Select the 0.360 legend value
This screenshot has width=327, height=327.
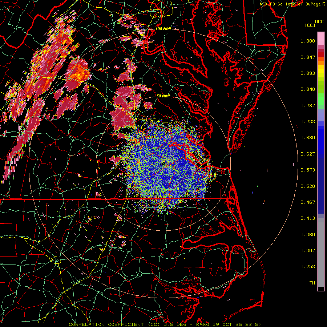pyautogui.click(x=308, y=235)
